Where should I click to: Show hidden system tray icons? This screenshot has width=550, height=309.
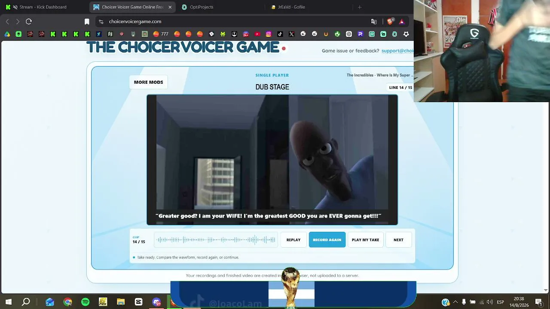pos(455,302)
